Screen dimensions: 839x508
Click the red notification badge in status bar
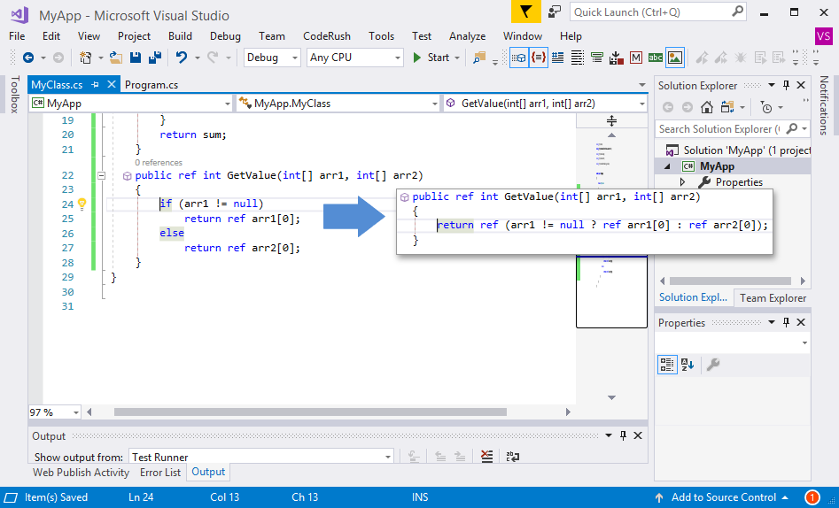[x=812, y=497]
